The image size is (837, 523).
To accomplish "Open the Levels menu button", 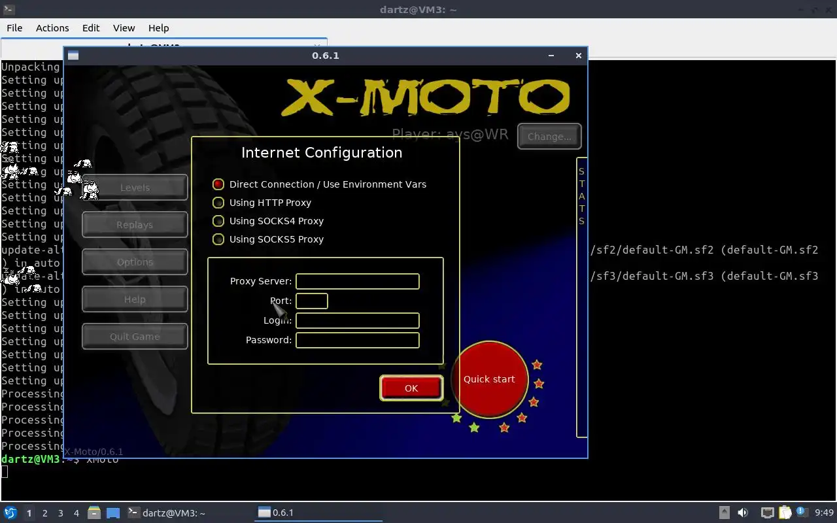I will tap(135, 188).
